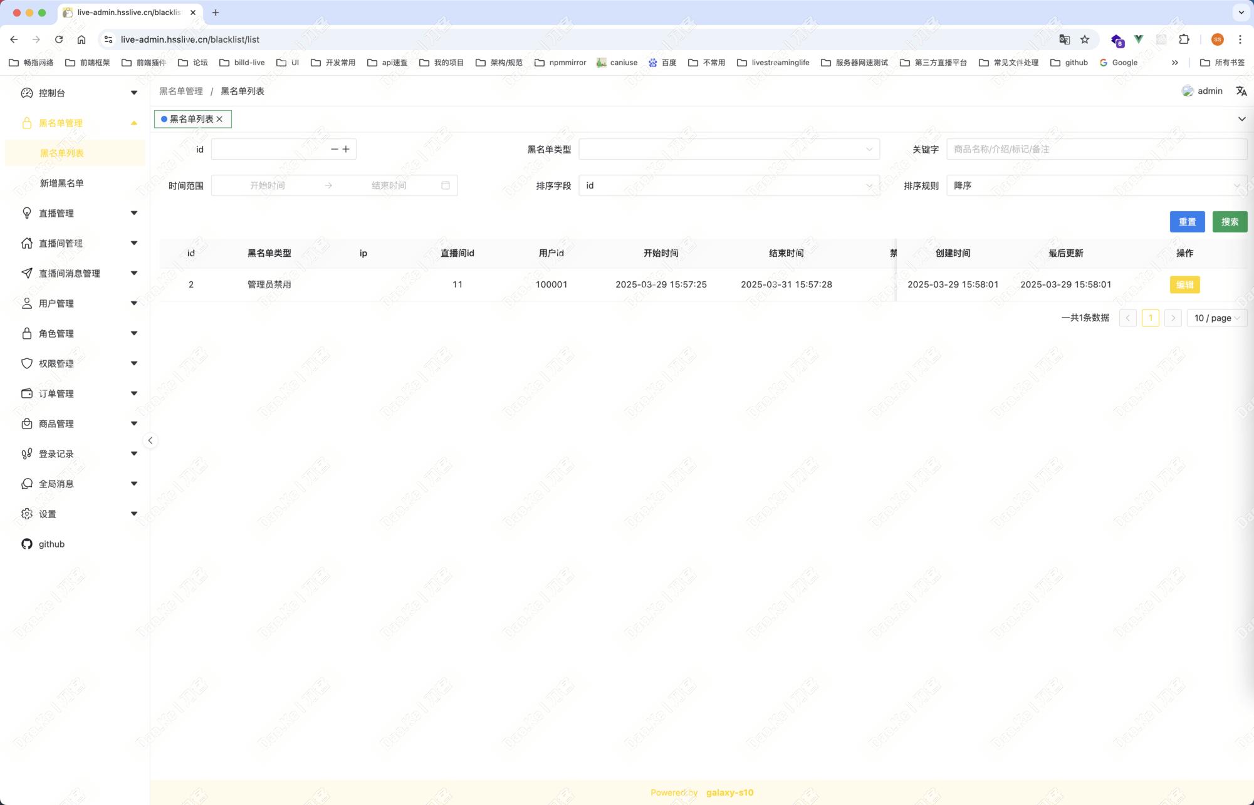1254x805 pixels.
Task: Bookmark the page with the star icon
Action: coord(1085,39)
